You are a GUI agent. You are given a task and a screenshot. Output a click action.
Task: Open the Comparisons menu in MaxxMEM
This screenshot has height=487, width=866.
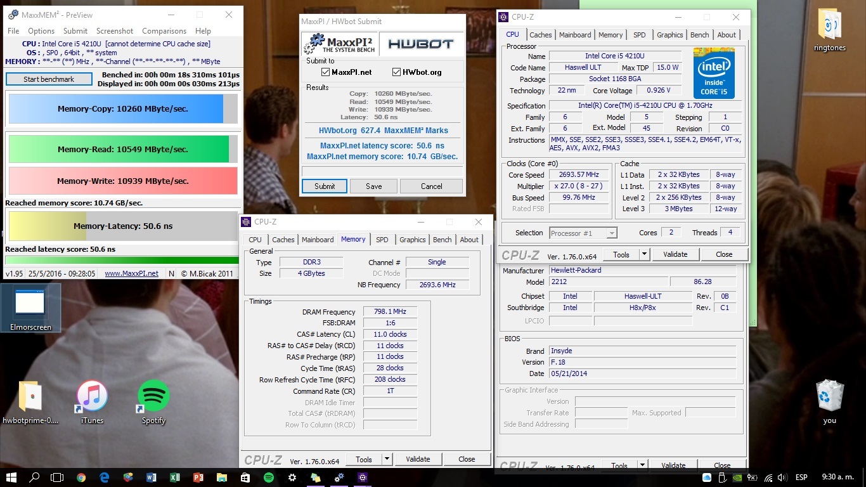[x=164, y=31]
